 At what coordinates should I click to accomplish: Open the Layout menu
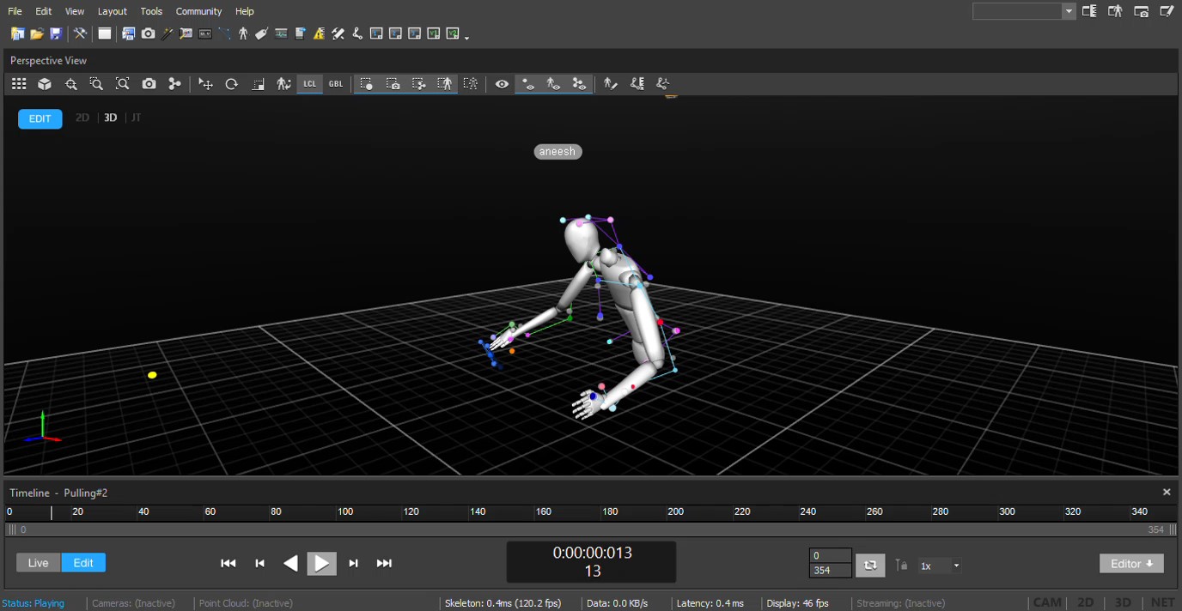112,11
